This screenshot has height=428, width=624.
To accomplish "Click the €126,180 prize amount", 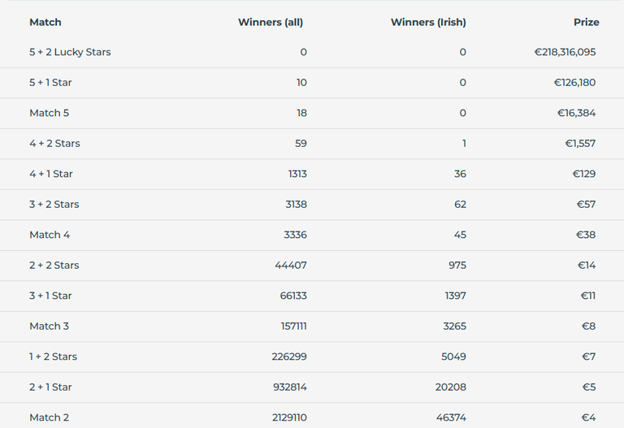I will [574, 83].
